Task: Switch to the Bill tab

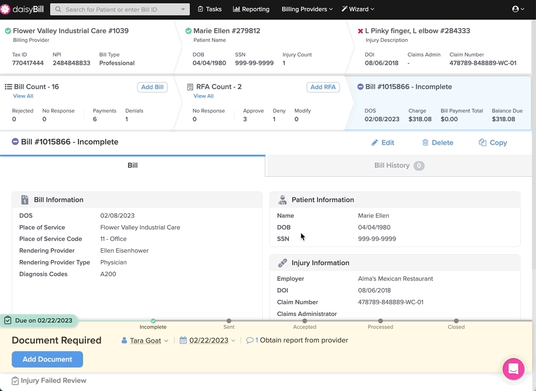Action: coord(132,165)
